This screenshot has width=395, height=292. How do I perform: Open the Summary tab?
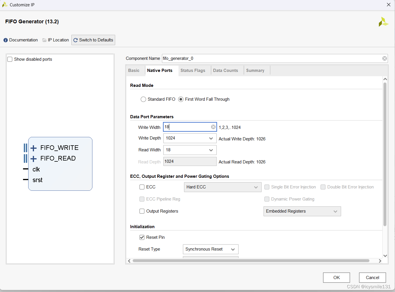[255, 70]
